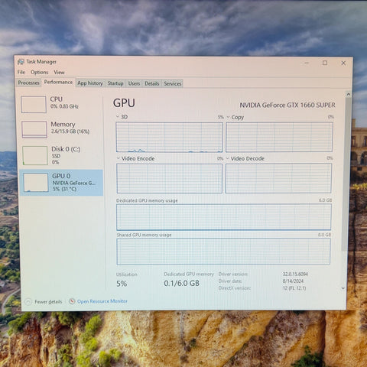Open Resource Monitor link
The height and width of the screenshot is (367, 367).
(x=102, y=301)
